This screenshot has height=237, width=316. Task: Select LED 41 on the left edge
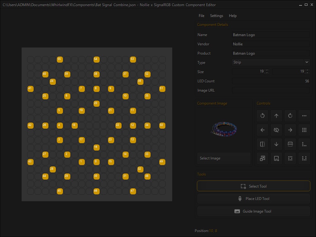tap(31, 89)
